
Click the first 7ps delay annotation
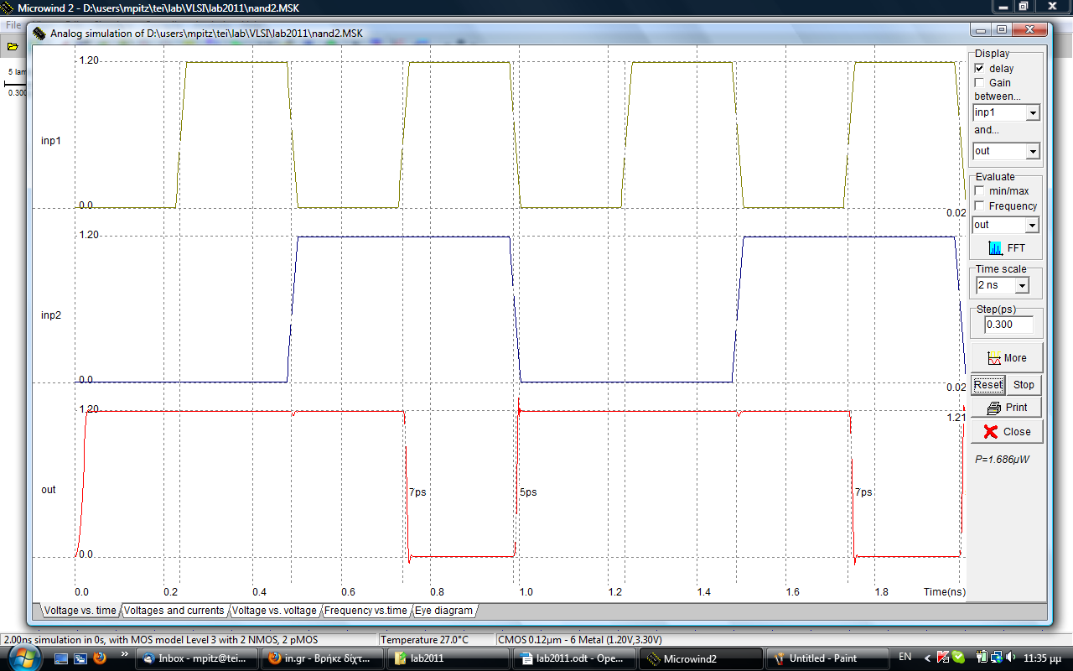tap(417, 492)
